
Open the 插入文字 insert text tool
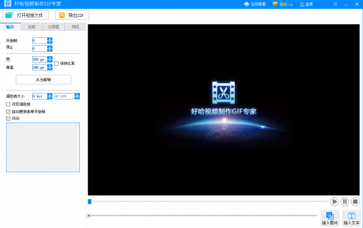[x=352, y=218]
